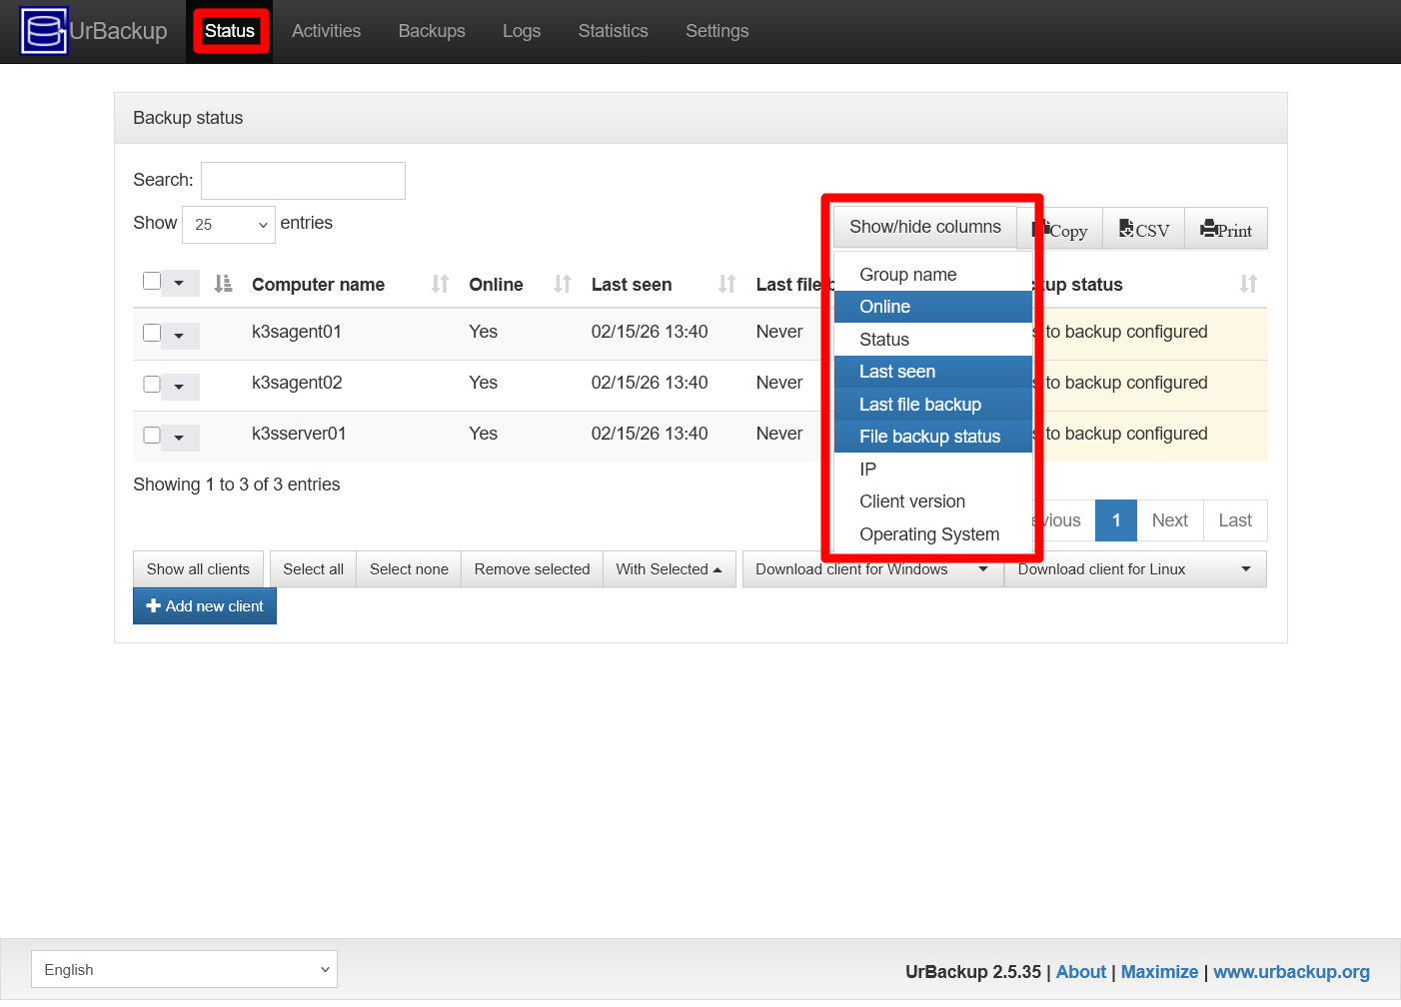Screen dimensions: 1401x1007
Task: Open the With Selected dropdown
Action: pyautogui.click(x=669, y=568)
